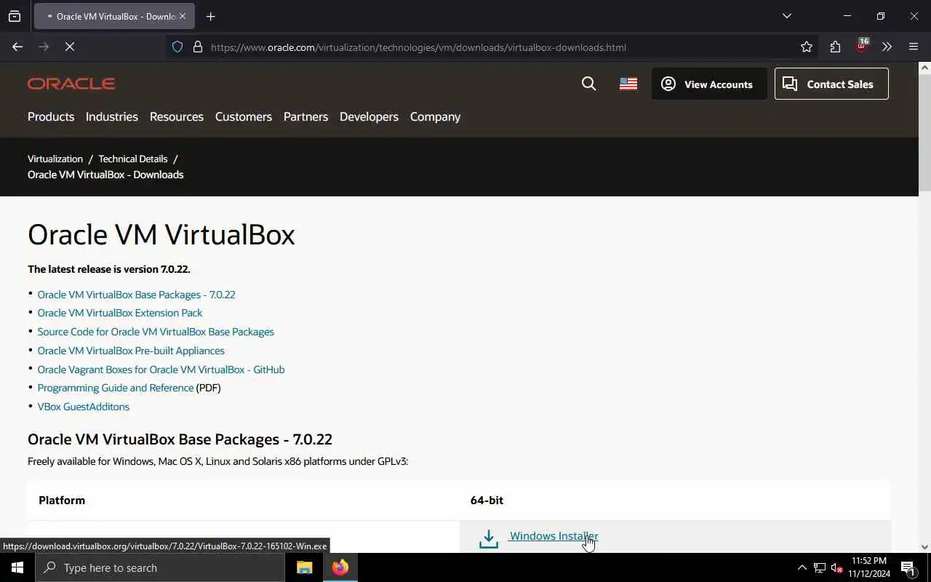Click the muted volume tray icon
The image size is (931, 582).
click(836, 567)
